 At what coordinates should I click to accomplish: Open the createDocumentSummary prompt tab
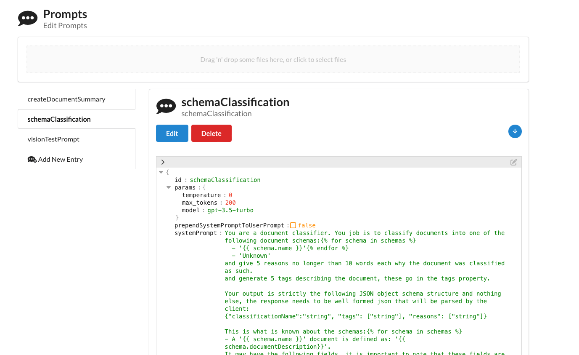[77, 99]
